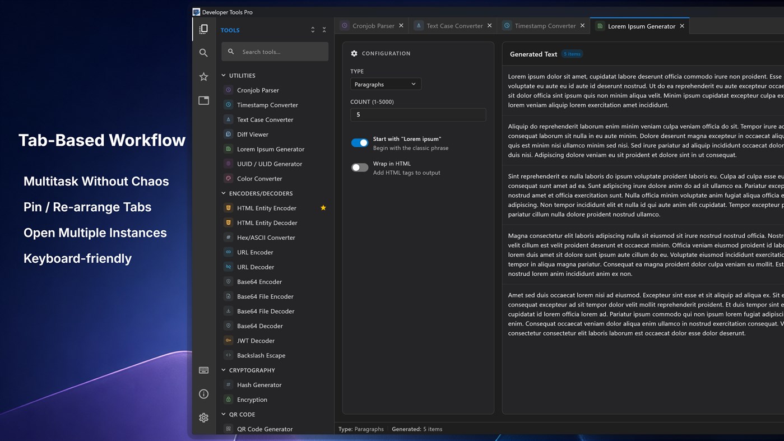The height and width of the screenshot is (441, 784).
Task: Switch to the Text Case Converter tab
Action: tap(454, 26)
